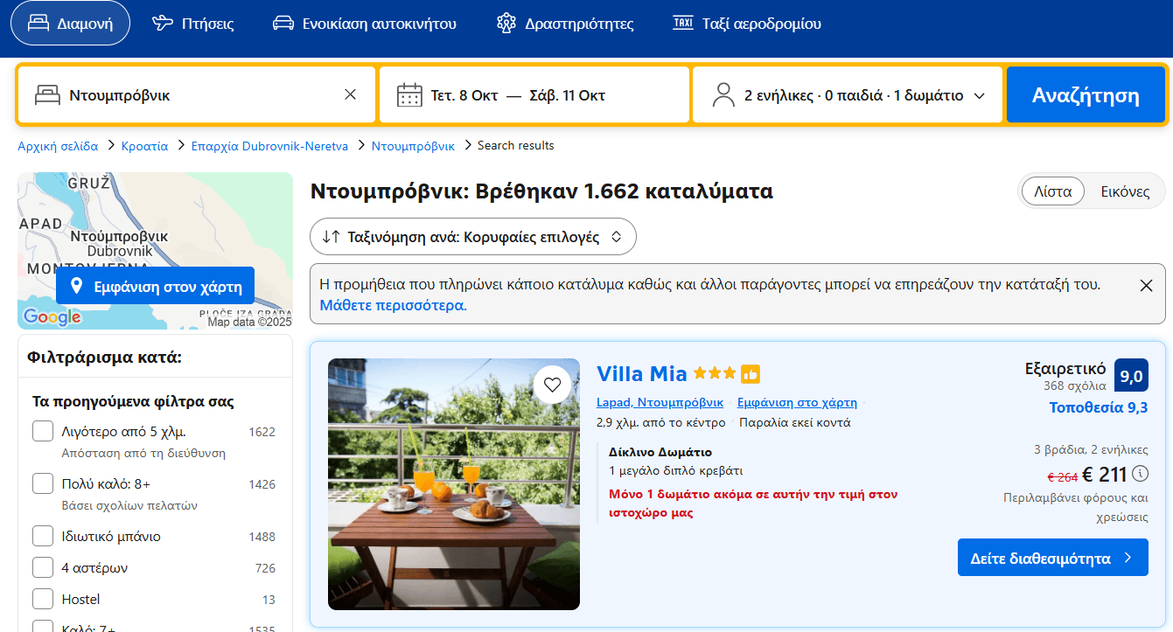Switch results view to Λίστα
Screen dimensions: 1173x632
click(x=1053, y=191)
